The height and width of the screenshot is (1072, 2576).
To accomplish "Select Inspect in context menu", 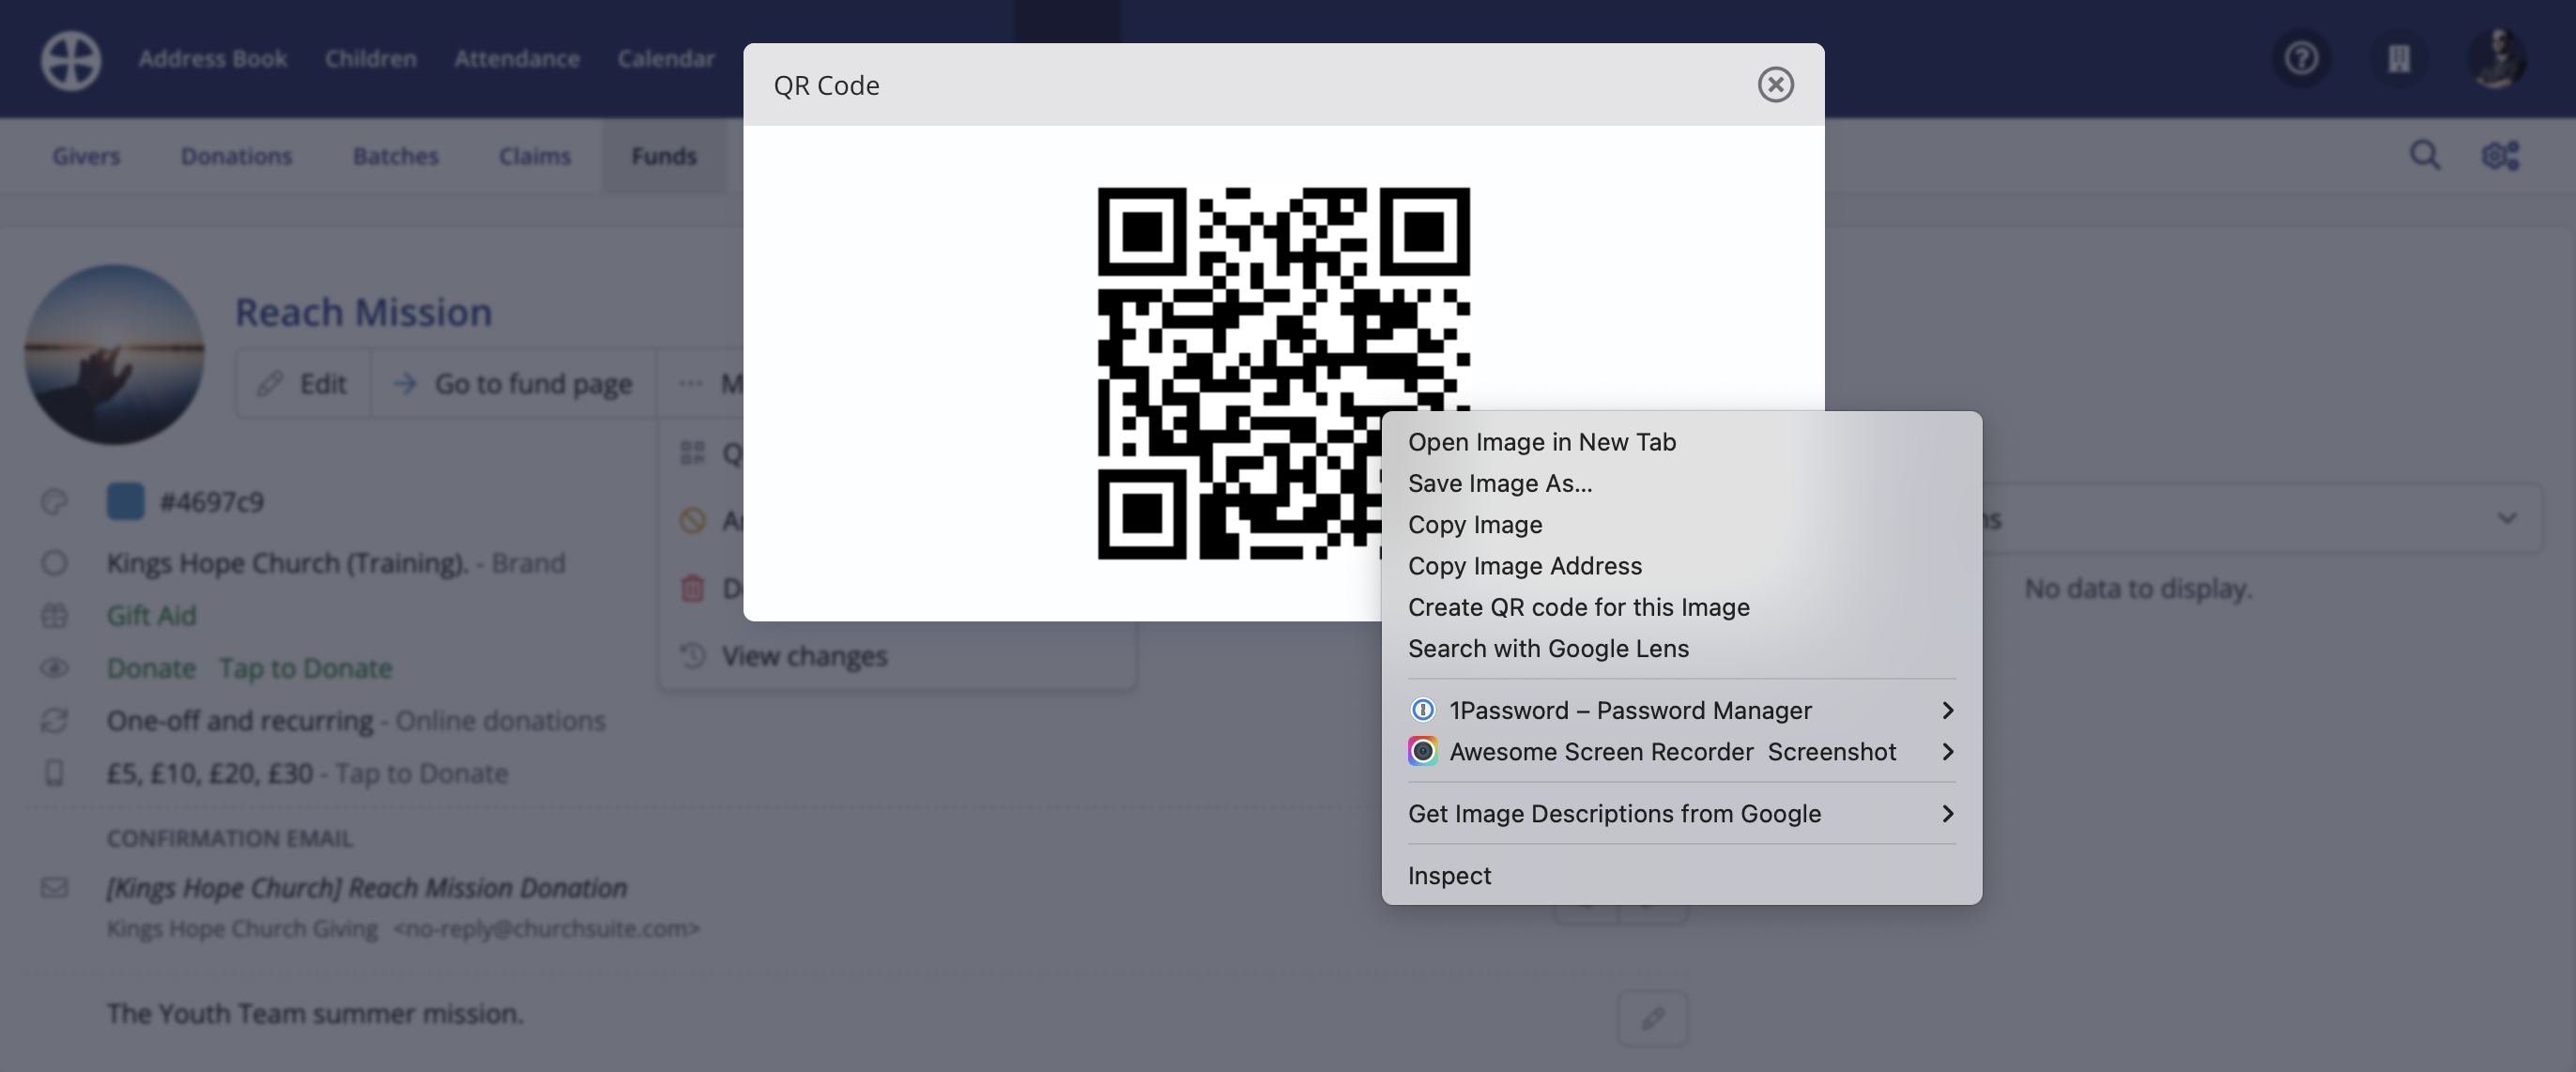I will coord(1681,875).
